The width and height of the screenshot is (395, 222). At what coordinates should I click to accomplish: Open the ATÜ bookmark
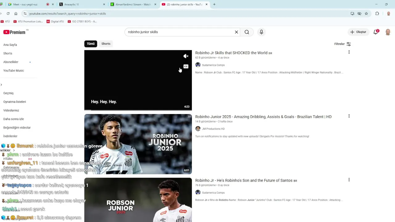pos(5,22)
